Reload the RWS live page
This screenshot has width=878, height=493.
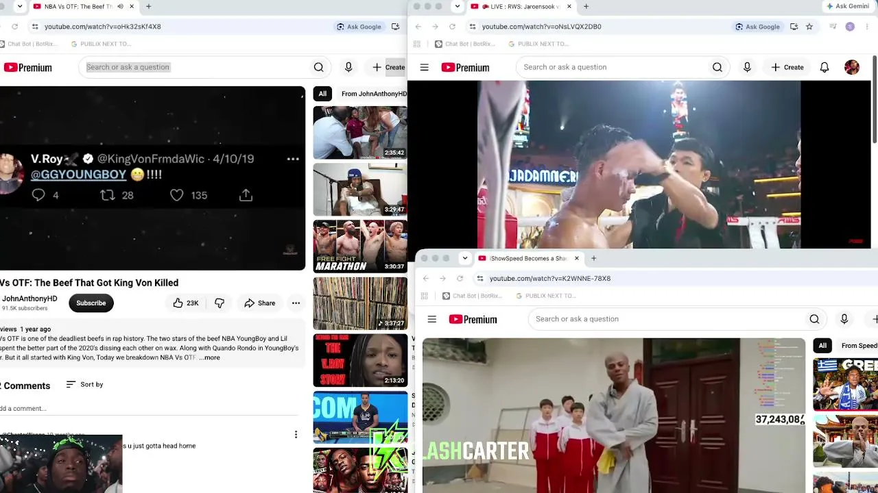coord(453,27)
